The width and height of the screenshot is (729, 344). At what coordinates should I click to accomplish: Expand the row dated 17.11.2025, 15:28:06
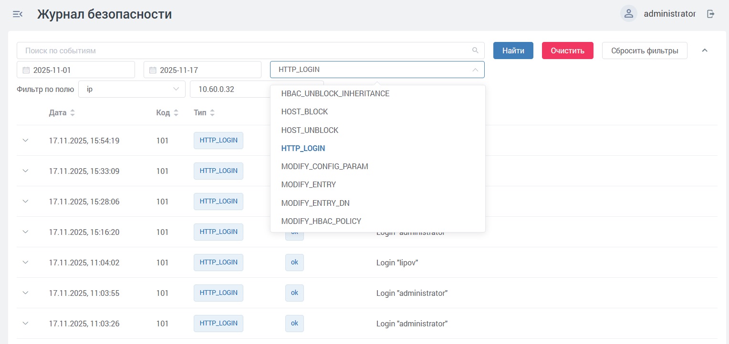[26, 202]
